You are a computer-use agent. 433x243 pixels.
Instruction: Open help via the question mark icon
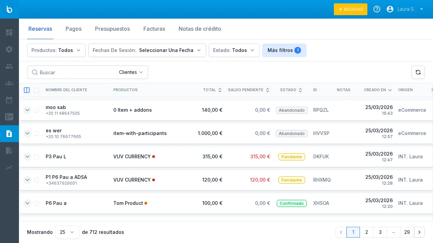coord(377,9)
